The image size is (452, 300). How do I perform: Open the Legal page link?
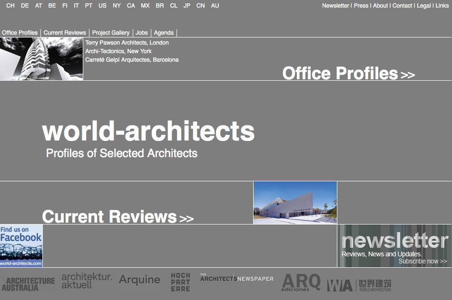424,6
